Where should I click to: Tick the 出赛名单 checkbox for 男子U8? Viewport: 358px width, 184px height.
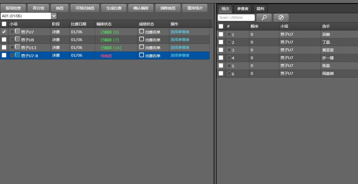[x=142, y=39]
